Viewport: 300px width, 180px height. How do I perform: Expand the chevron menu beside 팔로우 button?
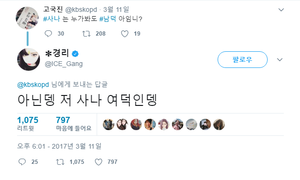point(280,60)
